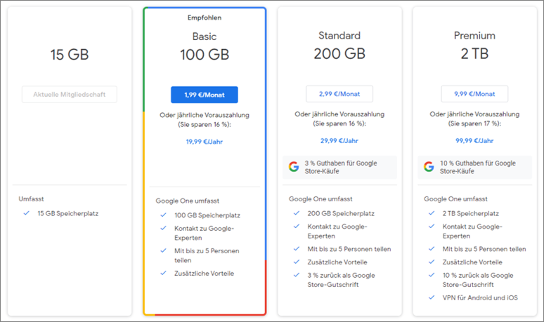Click the 200 GB storage heading

[339, 53]
